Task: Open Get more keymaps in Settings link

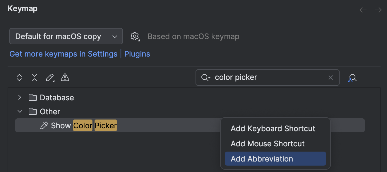Action: tap(63, 54)
